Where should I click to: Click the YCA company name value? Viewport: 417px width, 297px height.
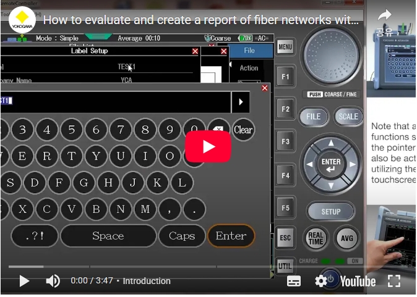126,80
